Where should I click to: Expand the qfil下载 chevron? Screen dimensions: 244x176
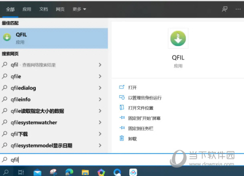tap(100, 134)
